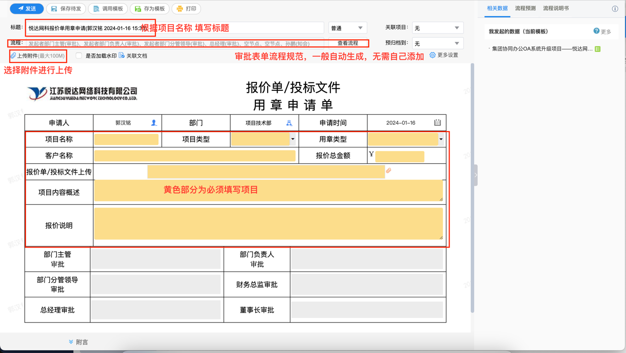The height and width of the screenshot is (353, 626).
Task: Expand the 附言 section
Action: [78, 342]
